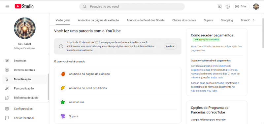This screenshot has height=124, width=264.
Task: Click the Analisar button in notice
Action: [170, 46]
